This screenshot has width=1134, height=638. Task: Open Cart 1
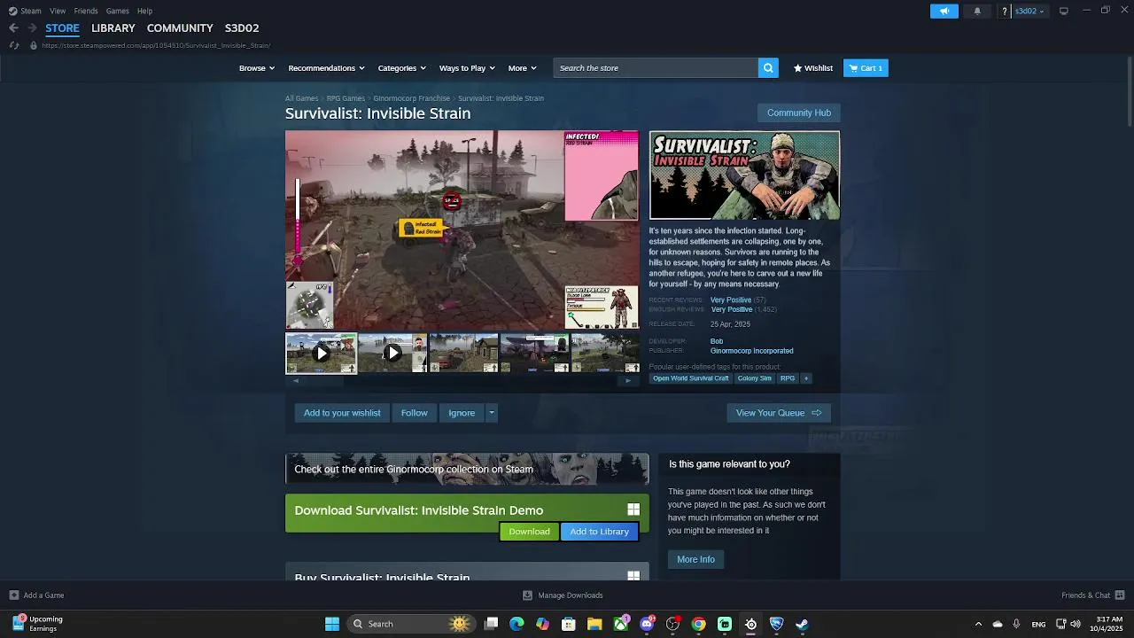pos(866,67)
